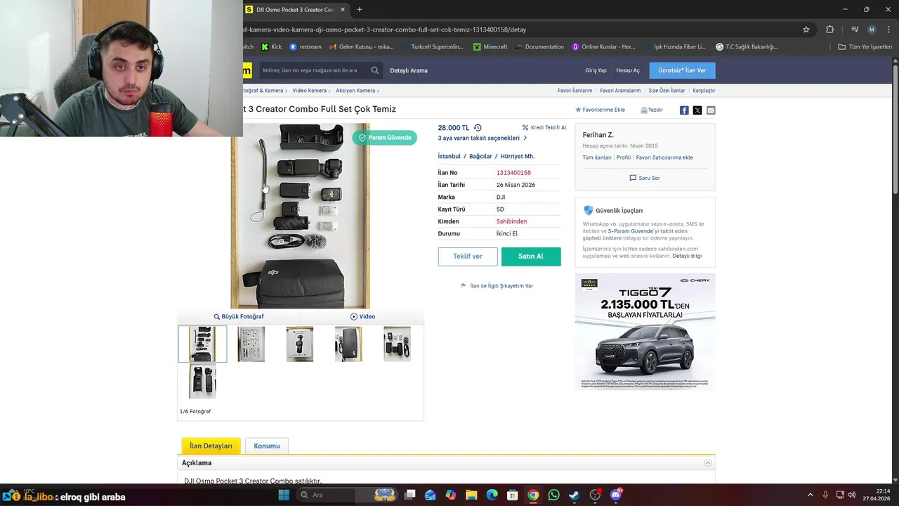This screenshot has height=506, width=899.
Task: Click Soru Sor to message seller
Action: tap(645, 178)
